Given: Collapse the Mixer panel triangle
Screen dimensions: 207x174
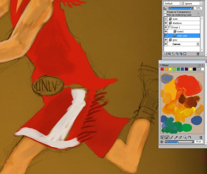Looking at the screenshot, I should [161, 65].
